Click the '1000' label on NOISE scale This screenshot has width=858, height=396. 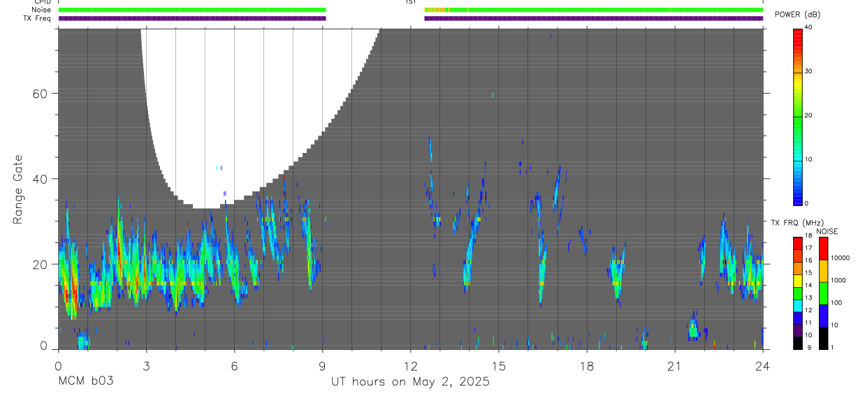coord(838,281)
